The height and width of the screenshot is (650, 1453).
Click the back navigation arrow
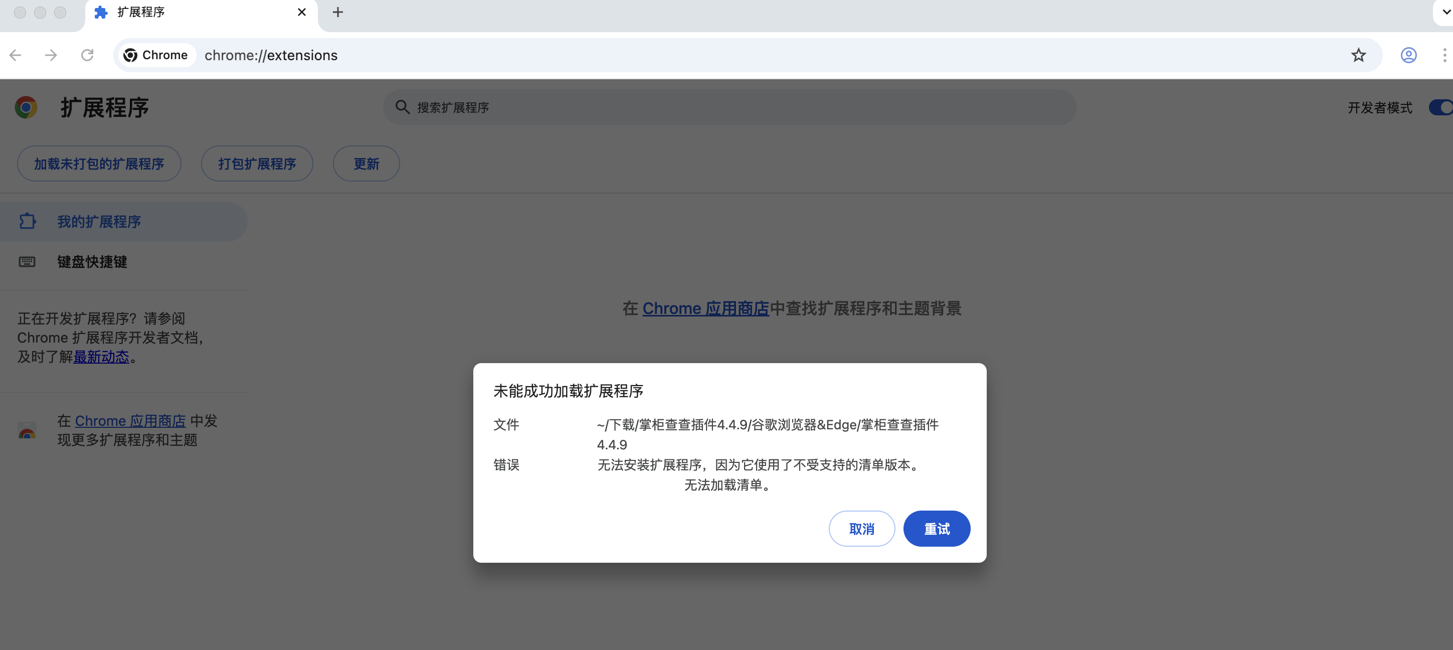pyautogui.click(x=15, y=55)
